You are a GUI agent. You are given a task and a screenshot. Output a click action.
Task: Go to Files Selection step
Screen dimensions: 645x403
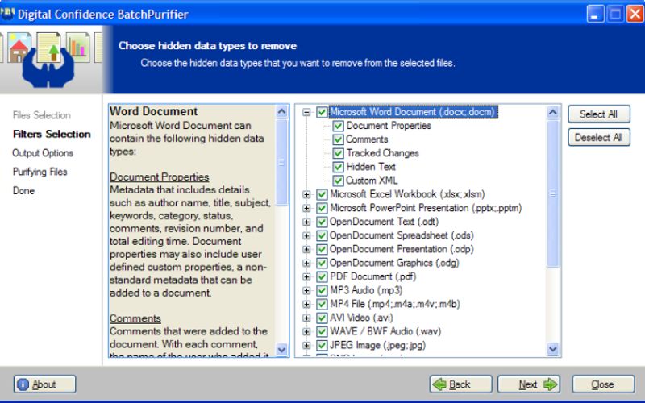[x=42, y=115]
